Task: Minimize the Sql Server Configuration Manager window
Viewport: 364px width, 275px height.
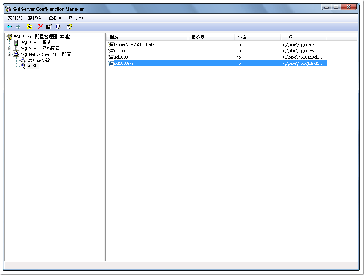Action: pos(326,7)
